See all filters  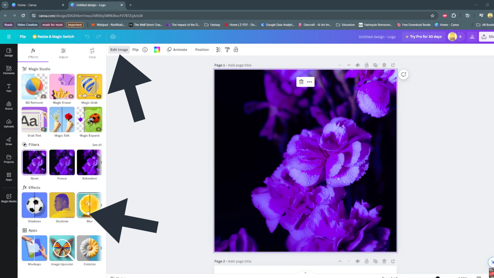(x=97, y=145)
